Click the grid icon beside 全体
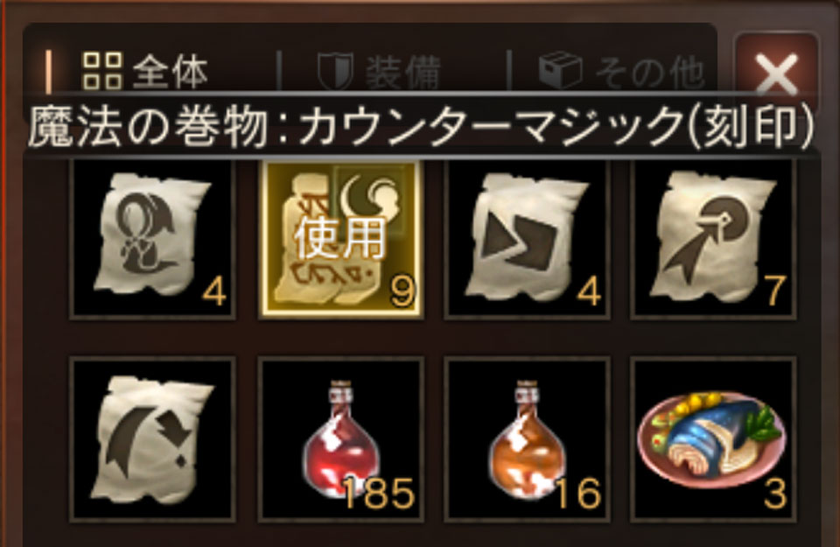This screenshot has width=840, height=547. pyautogui.click(x=101, y=71)
